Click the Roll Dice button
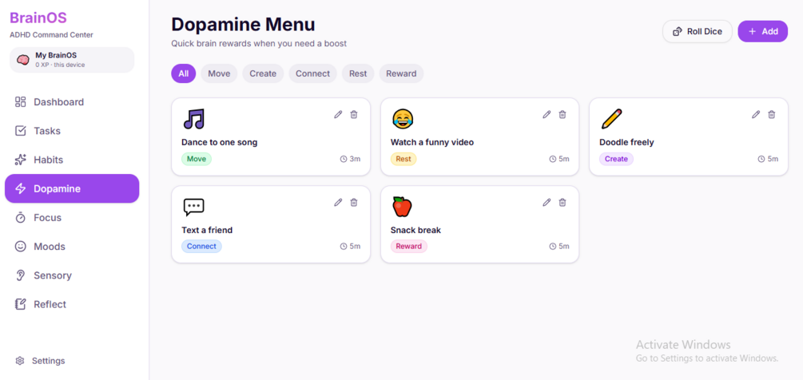The image size is (803, 380). 698,31
